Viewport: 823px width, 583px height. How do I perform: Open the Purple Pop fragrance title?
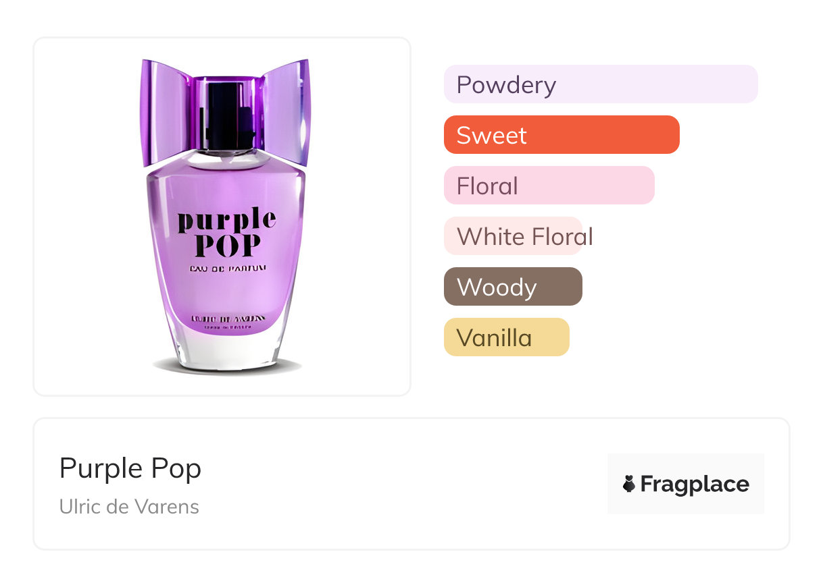point(130,468)
